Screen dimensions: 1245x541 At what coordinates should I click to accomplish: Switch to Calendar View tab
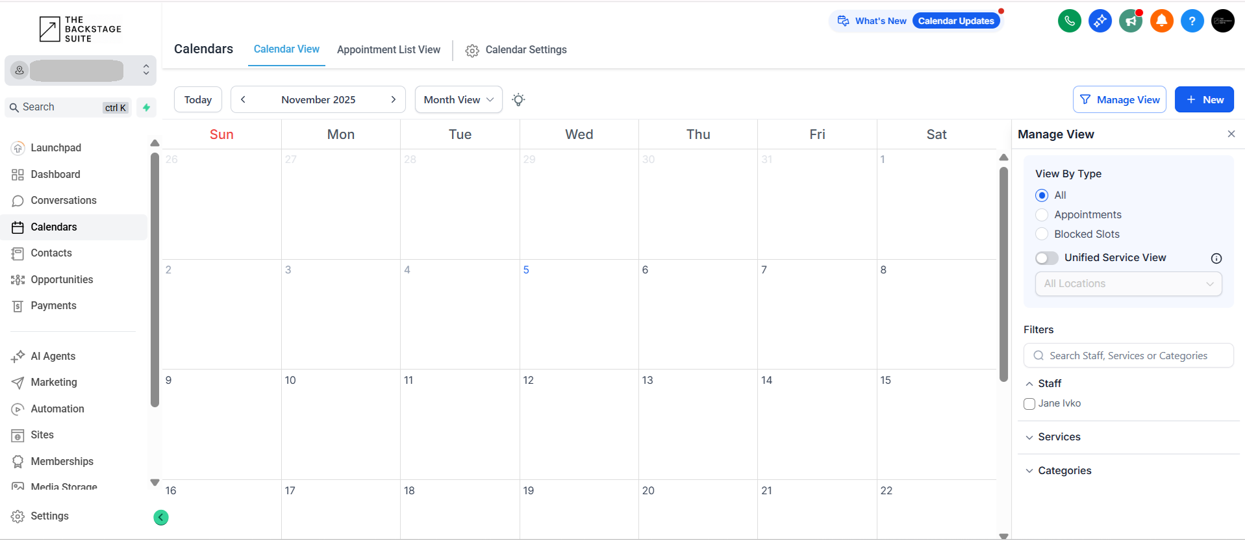286,49
